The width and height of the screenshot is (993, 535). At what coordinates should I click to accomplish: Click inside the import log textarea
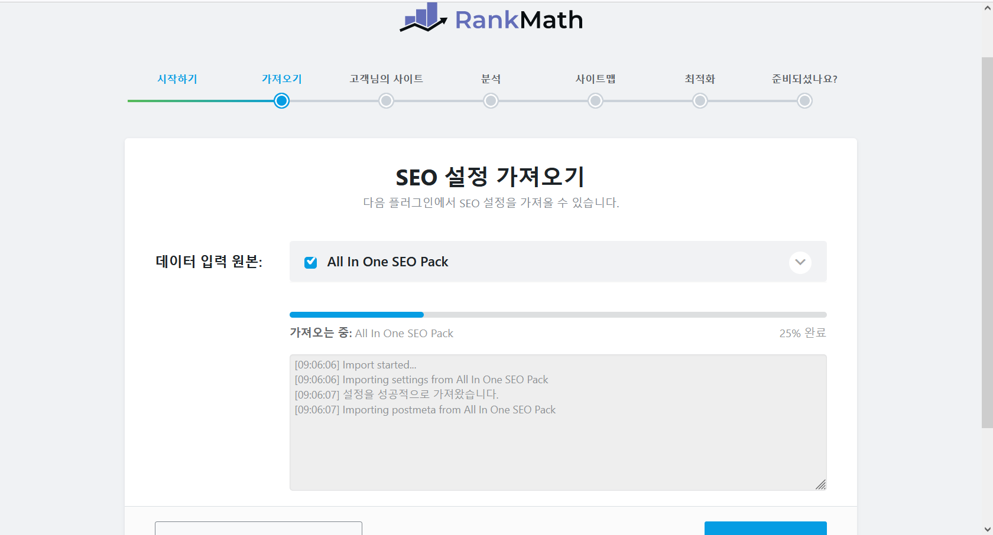point(558,422)
